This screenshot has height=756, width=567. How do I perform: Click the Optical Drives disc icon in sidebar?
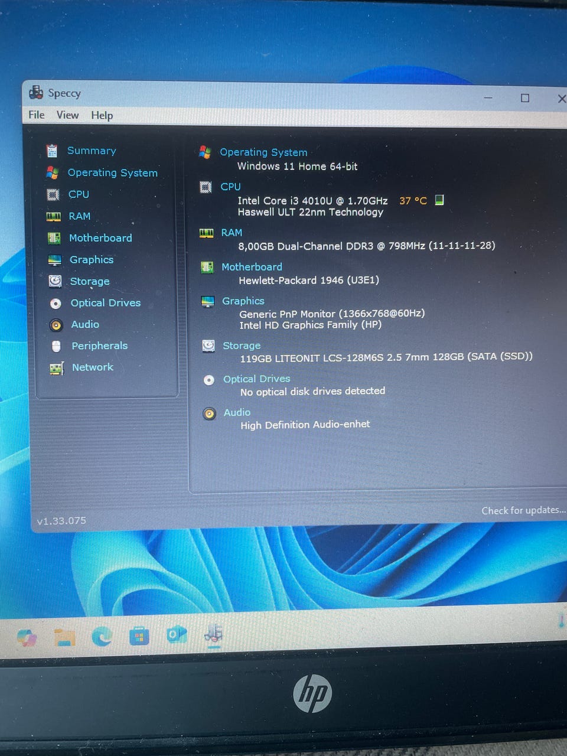pyautogui.click(x=56, y=303)
